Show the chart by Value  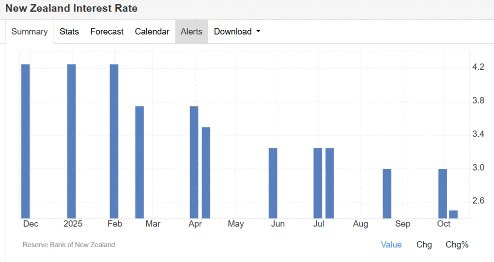tap(391, 245)
